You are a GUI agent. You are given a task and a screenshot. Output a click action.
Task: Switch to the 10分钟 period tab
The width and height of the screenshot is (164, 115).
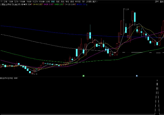click(x=22, y=2)
